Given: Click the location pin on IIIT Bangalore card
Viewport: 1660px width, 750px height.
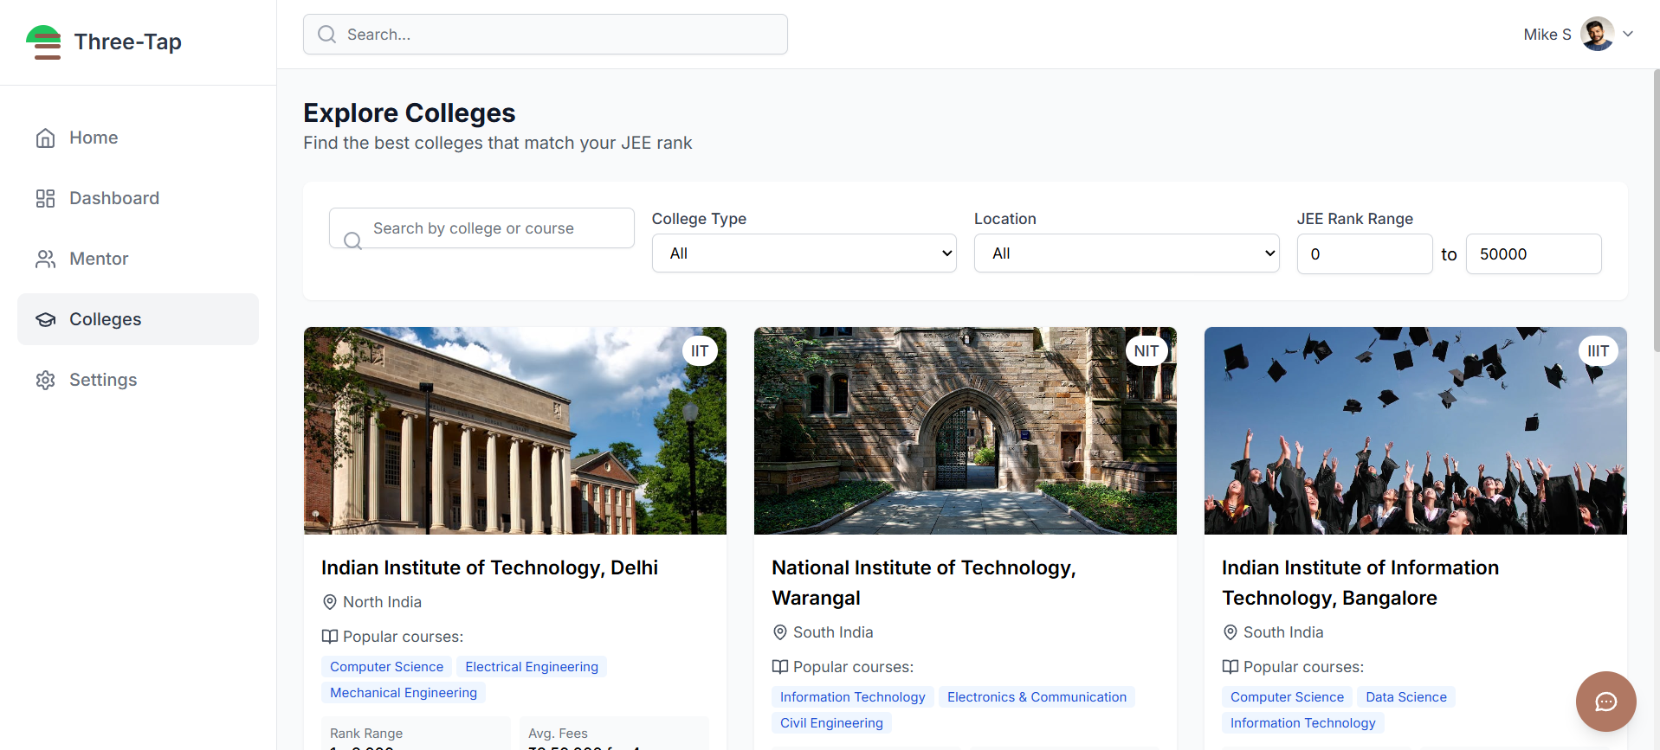Looking at the screenshot, I should point(1230,632).
